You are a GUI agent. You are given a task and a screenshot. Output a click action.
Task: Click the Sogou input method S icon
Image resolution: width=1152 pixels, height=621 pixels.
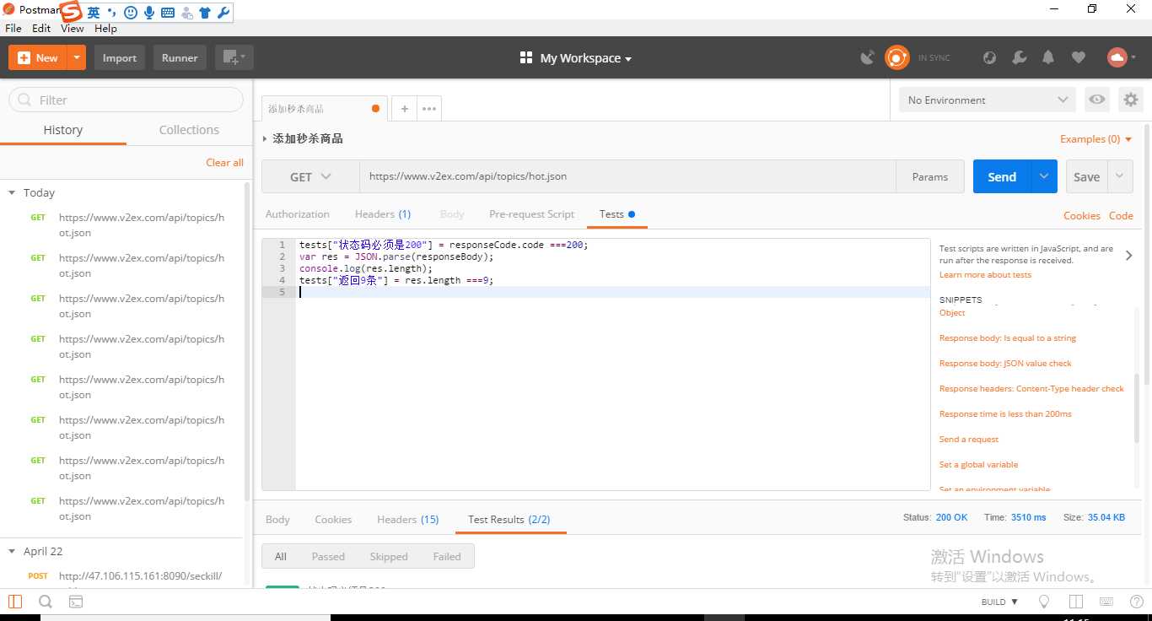click(x=71, y=12)
